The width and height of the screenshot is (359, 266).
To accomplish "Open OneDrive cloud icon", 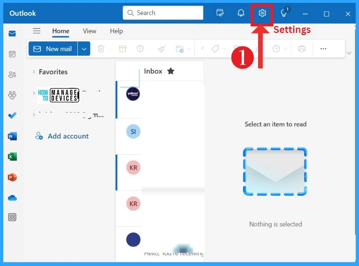I will (x=12, y=198).
